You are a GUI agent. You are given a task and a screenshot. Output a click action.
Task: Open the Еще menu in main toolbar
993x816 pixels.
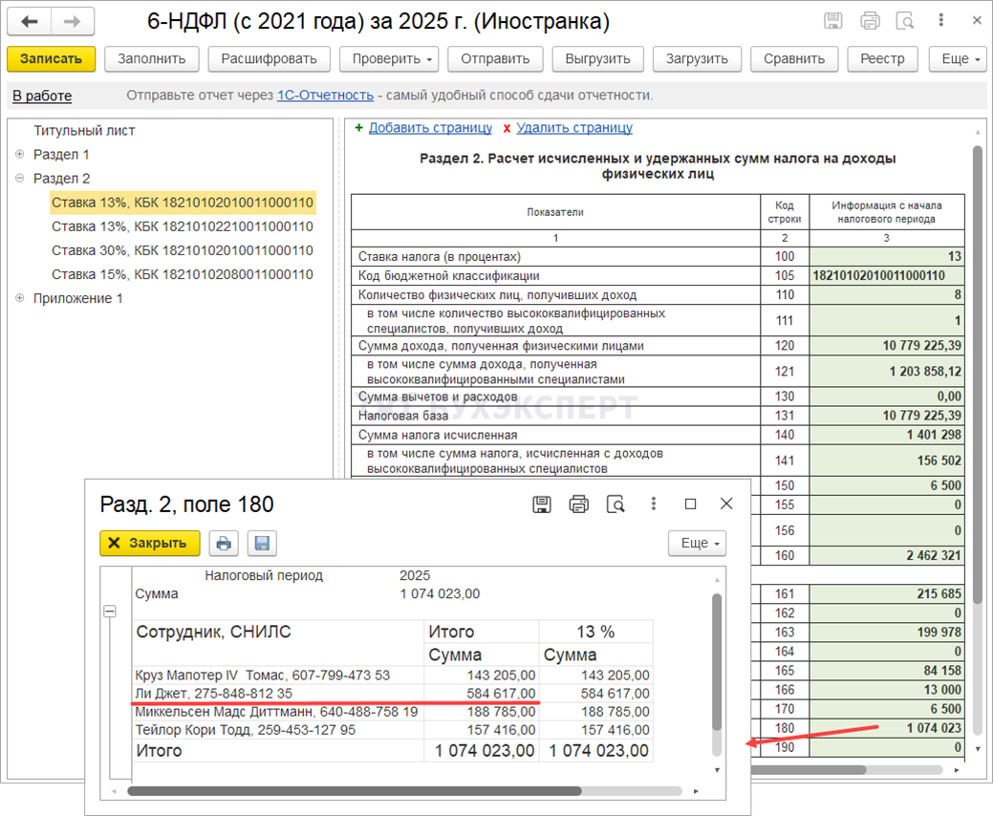click(x=957, y=59)
